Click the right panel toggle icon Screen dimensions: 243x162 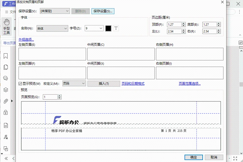tap(240, 43)
